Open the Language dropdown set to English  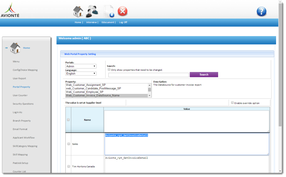point(81,73)
